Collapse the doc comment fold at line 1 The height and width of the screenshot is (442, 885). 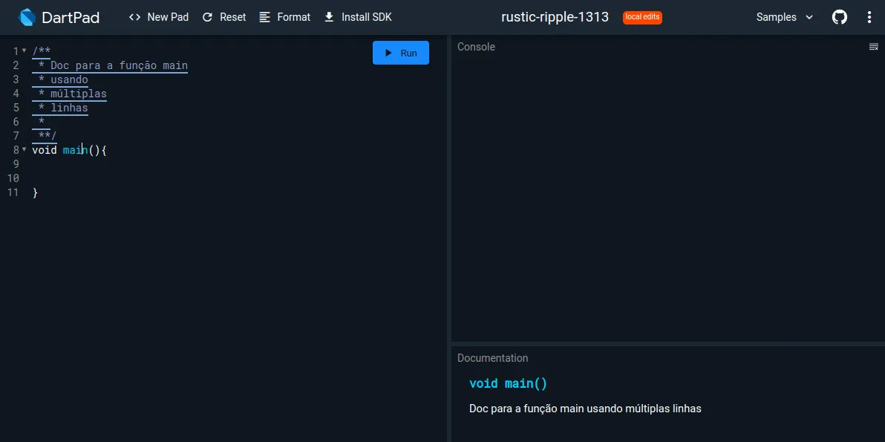tap(24, 51)
